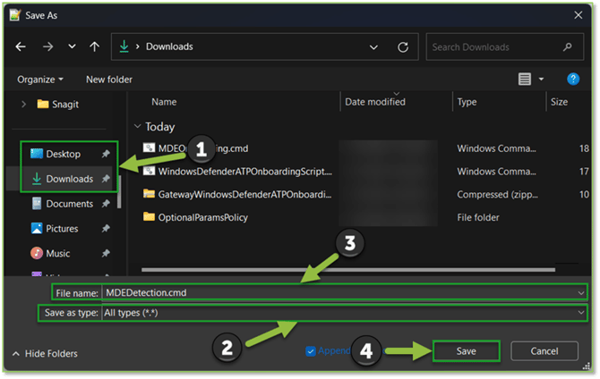Refresh the Downloads folder listing
The width and height of the screenshot is (600, 379).
point(403,46)
